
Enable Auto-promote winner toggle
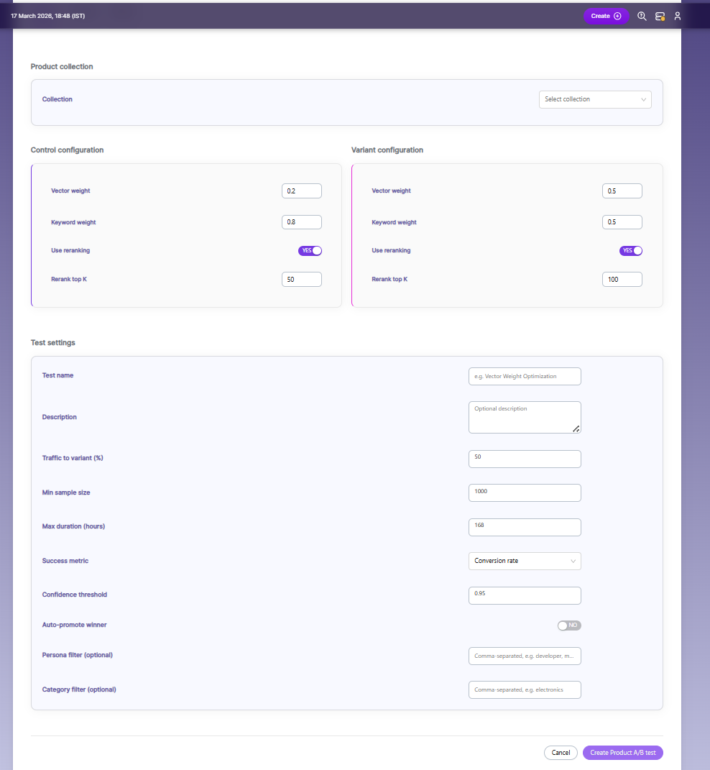pyautogui.click(x=569, y=625)
